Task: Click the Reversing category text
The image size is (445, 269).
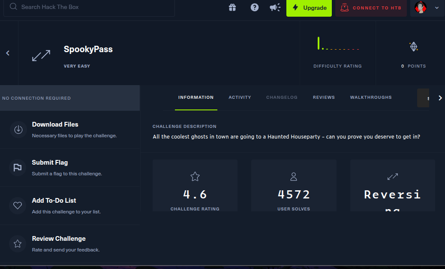Action: coord(393,200)
